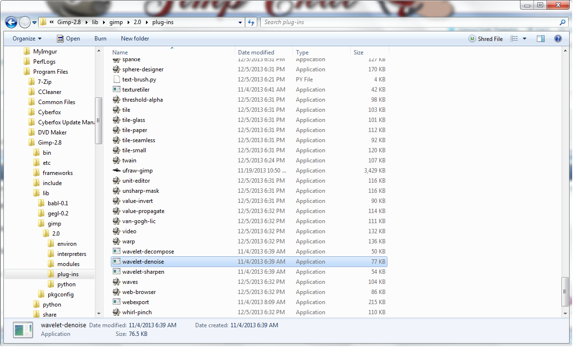Open the view options dropdown arrow
The height and width of the screenshot is (347, 573).
pyautogui.click(x=524, y=39)
